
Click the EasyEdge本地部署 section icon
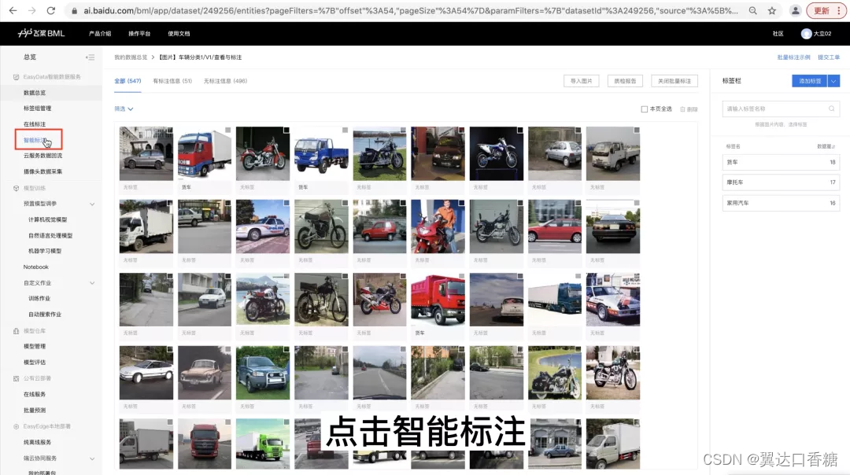click(16, 426)
